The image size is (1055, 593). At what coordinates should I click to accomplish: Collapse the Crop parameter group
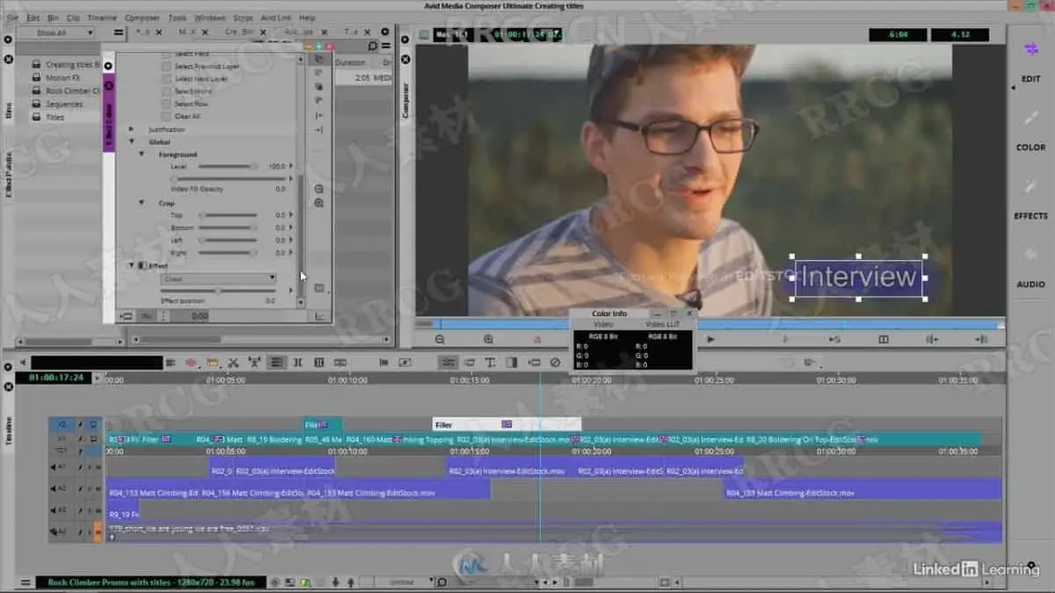tap(141, 203)
